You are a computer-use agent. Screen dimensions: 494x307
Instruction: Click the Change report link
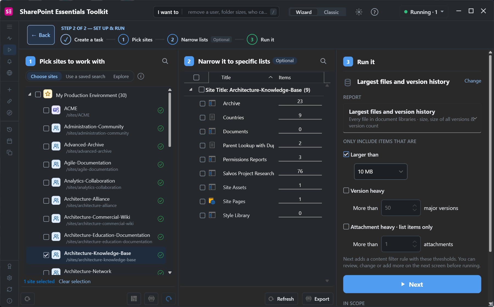[x=473, y=81]
